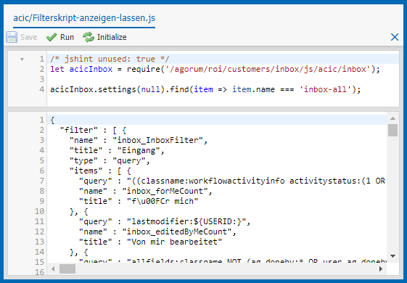Viewport: 407px width, 283px height.
Task: Close the script editor with the X
Action: click(x=395, y=37)
